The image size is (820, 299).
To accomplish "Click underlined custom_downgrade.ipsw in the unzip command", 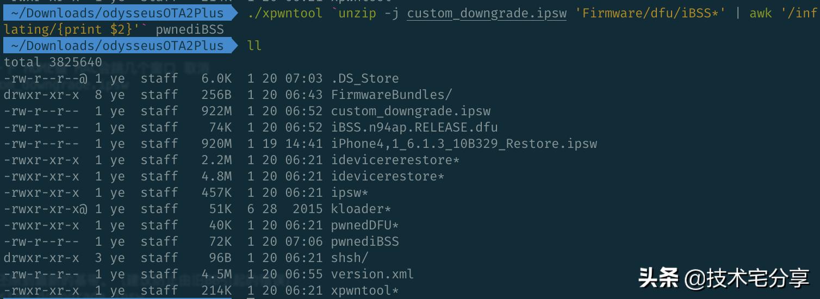I will tap(486, 13).
